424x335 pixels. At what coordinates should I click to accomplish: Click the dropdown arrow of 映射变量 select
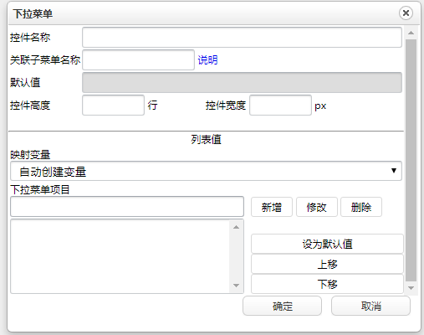point(394,171)
